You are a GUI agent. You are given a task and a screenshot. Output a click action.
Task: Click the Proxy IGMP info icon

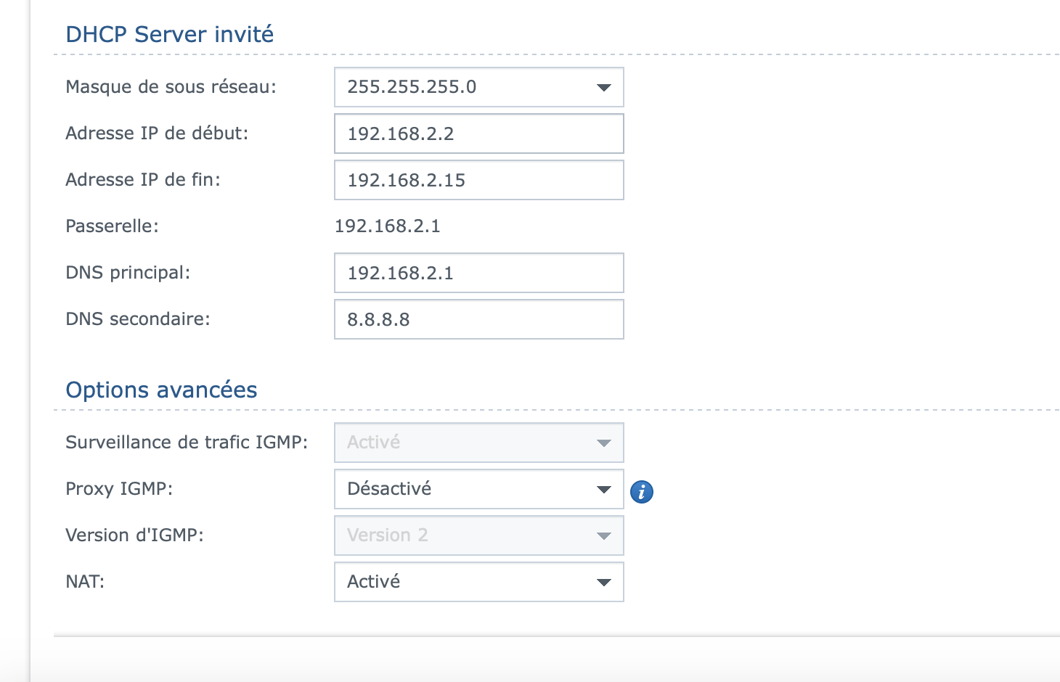[x=642, y=492]
